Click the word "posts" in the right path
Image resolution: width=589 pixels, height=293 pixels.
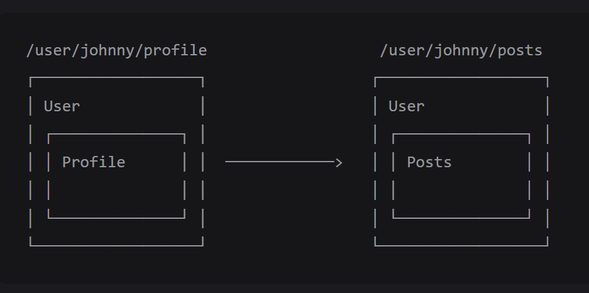tap(520, 50)
